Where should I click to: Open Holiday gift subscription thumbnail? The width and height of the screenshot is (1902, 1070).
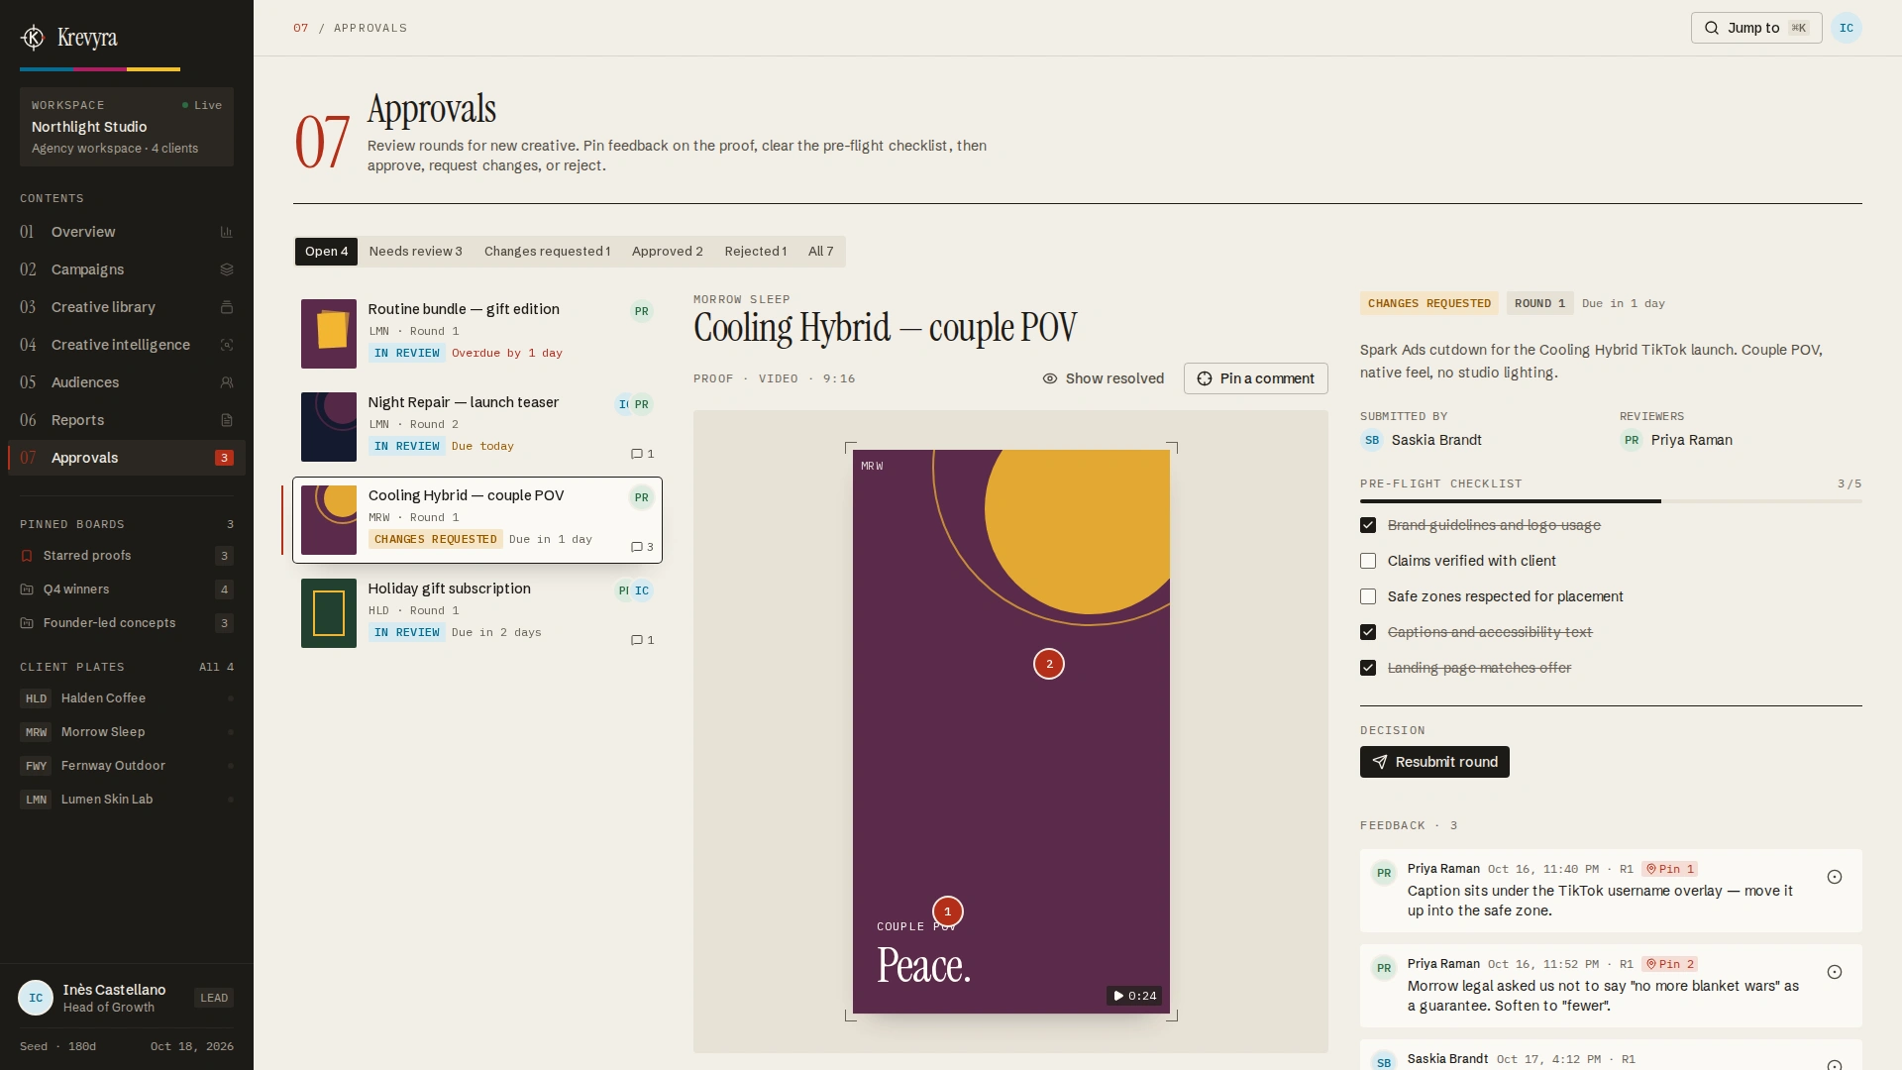click(329, 613)
